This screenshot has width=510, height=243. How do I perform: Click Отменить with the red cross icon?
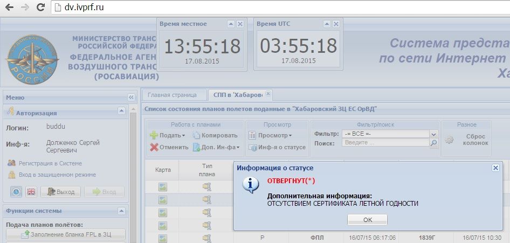coord(169,147)
